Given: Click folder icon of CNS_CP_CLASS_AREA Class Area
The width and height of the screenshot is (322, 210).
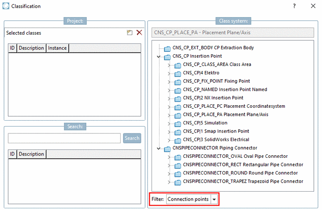Looking at the screenshot, I should pyautogui.click(x=178, y=65).
